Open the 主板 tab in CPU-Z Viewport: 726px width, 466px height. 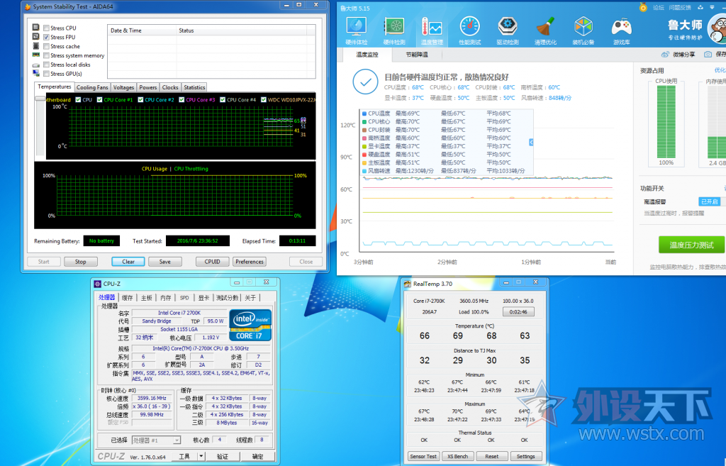(146, 297)
